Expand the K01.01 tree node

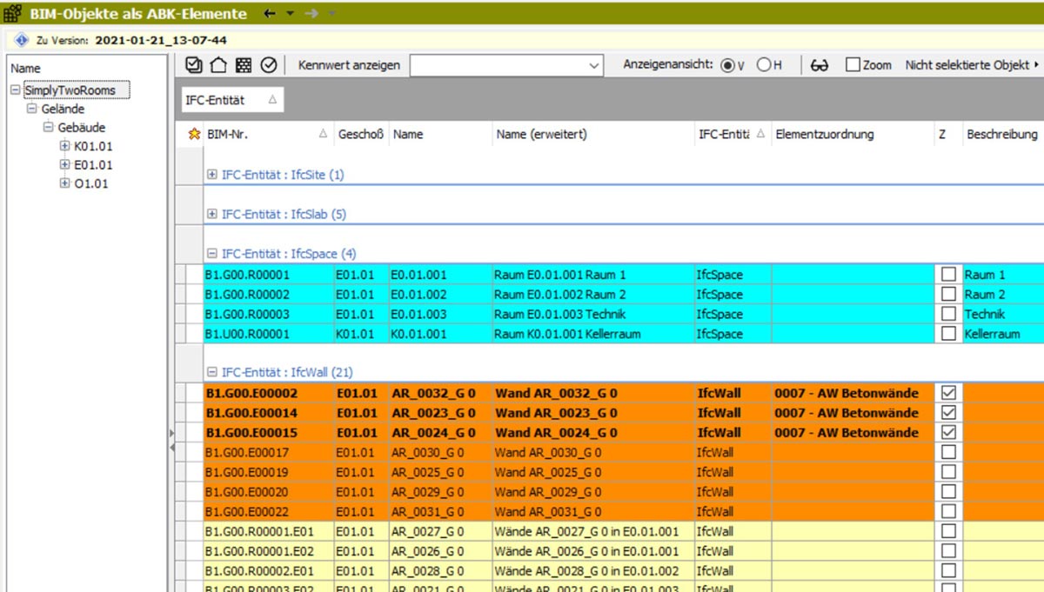(x=64, y=146)
